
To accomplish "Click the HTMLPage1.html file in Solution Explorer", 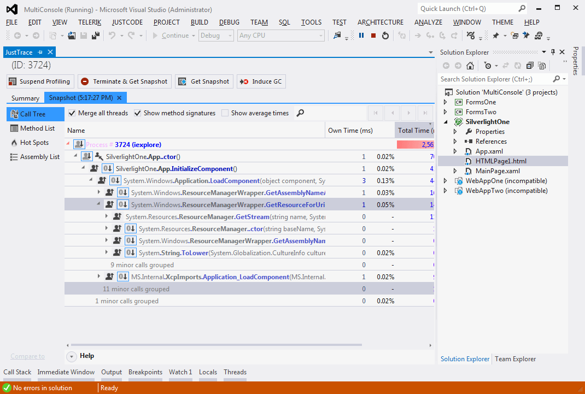I will click(501, 161).
